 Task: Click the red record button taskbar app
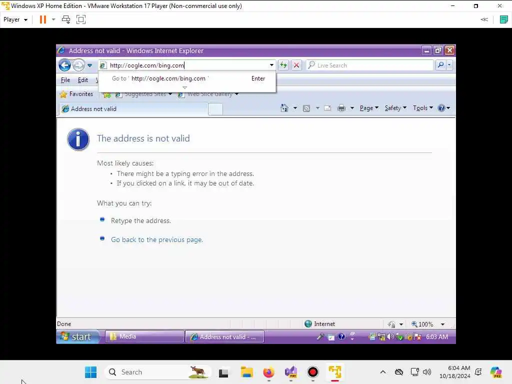313,372
